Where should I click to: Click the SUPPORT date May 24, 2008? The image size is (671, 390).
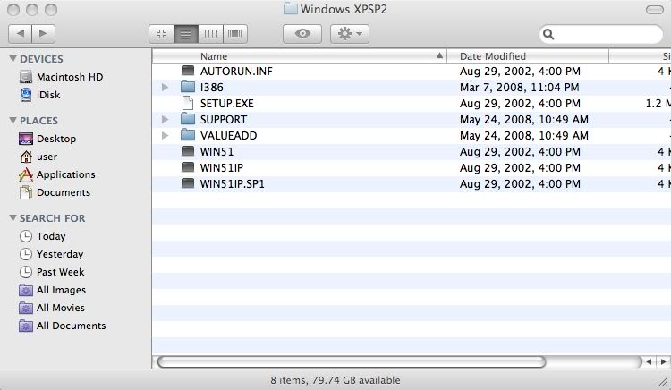click(x=524, y=119)
